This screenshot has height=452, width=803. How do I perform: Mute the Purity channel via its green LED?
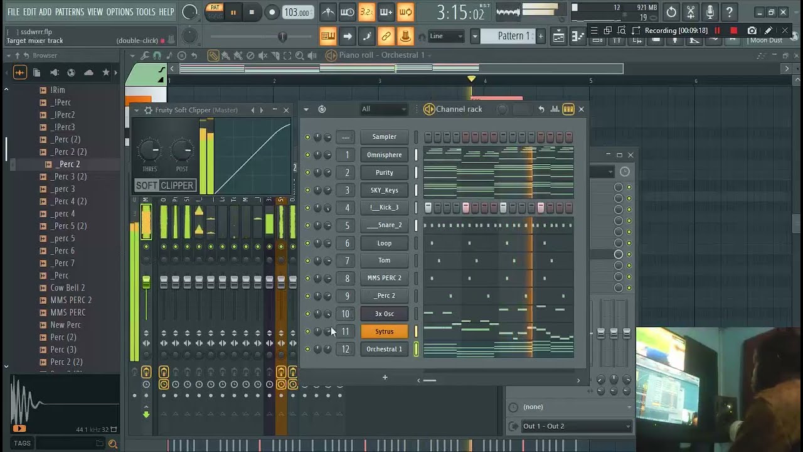(x=307, y=172)
